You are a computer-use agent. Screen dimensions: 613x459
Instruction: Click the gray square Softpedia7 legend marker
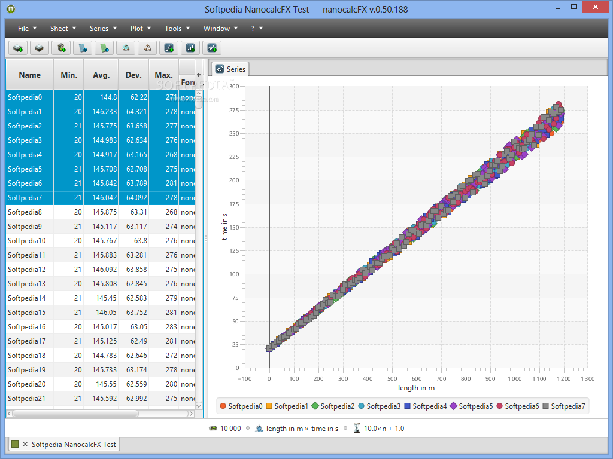tap(546, 406)
